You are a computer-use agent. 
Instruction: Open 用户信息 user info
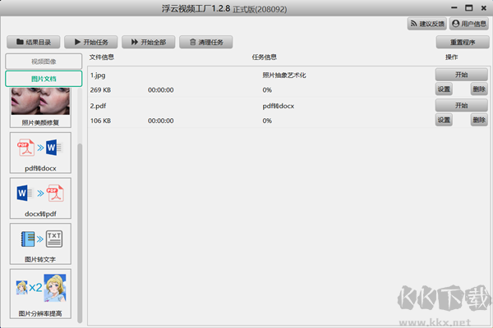pos(469,24)
